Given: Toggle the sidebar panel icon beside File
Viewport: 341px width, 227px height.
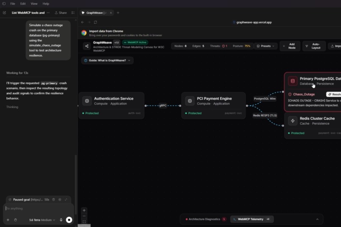Looking at the screenshot, I should coord(4,4).
